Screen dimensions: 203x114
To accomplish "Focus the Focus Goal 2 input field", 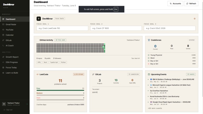I will click(x=116, y=28).
